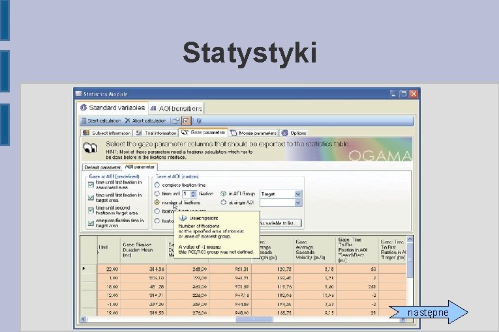Screen dimensions: 499x332
Task: Select the first table row arrow indicator
Action: coord(88,269)
